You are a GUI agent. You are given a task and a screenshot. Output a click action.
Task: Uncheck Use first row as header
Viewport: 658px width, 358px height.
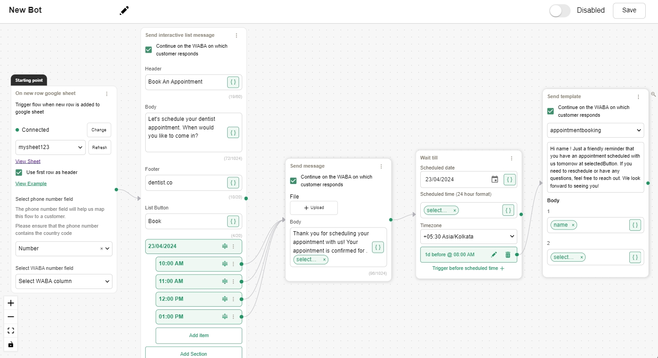[19, 173]
